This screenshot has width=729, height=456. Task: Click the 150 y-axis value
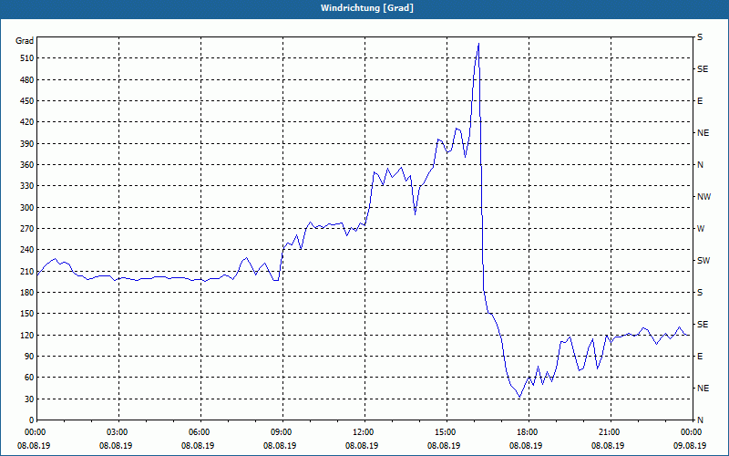pyautogui.click(x=28, y=314)
